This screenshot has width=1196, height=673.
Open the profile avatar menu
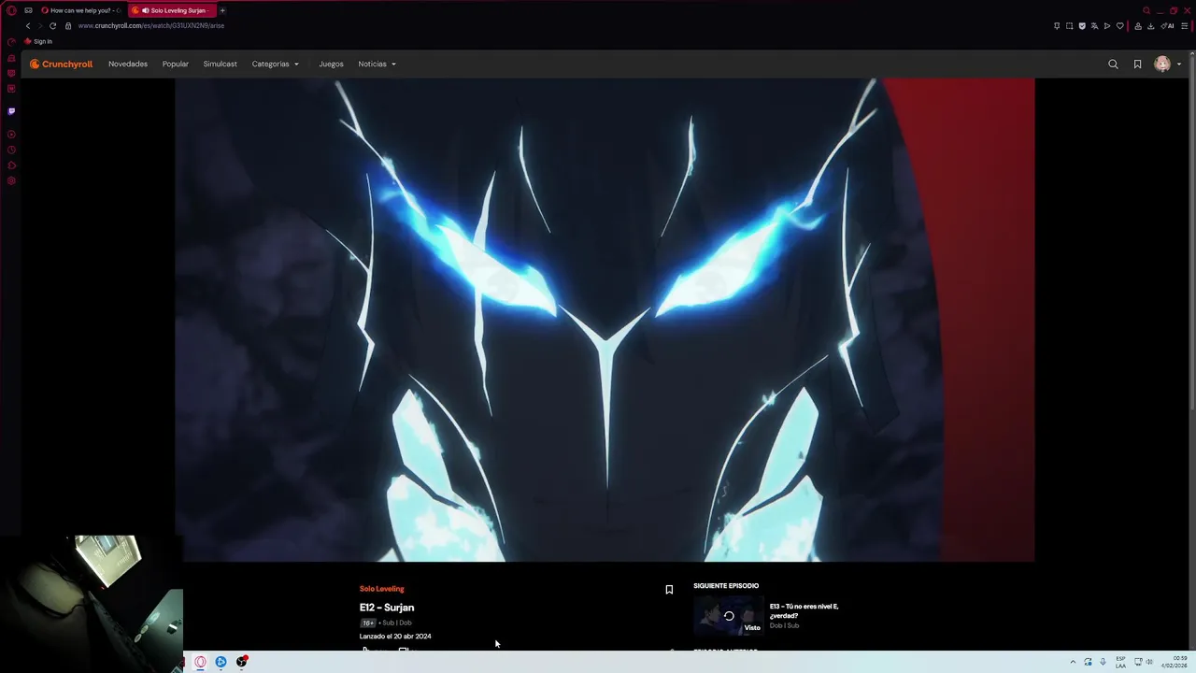click(x=1162, y=64)
